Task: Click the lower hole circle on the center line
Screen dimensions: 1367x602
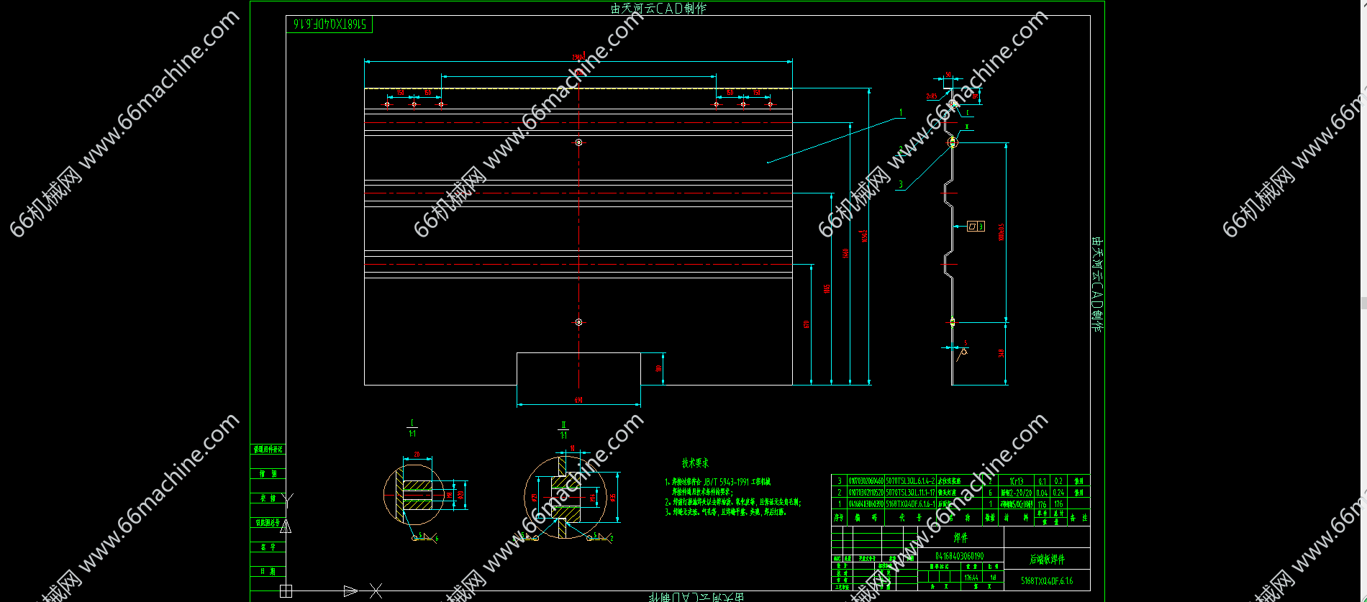Action: [x=578, y=322]
